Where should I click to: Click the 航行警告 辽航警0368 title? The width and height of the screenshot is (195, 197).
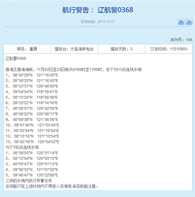coord(97,10)
